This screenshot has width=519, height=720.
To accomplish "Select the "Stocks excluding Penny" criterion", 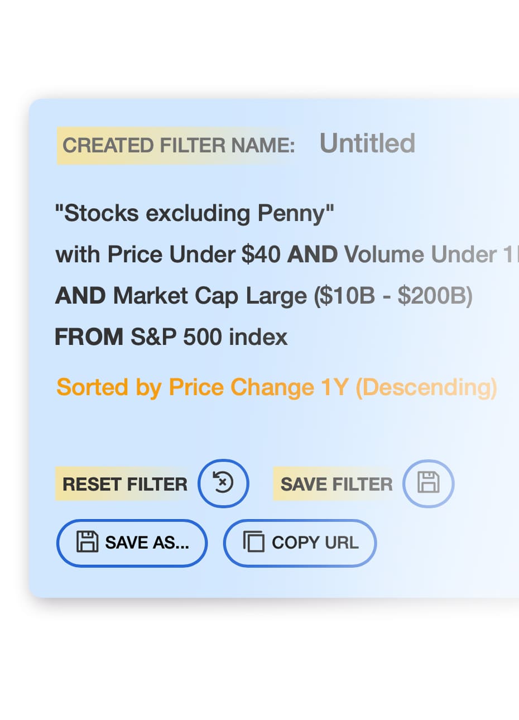I will (x=194, y=213).
